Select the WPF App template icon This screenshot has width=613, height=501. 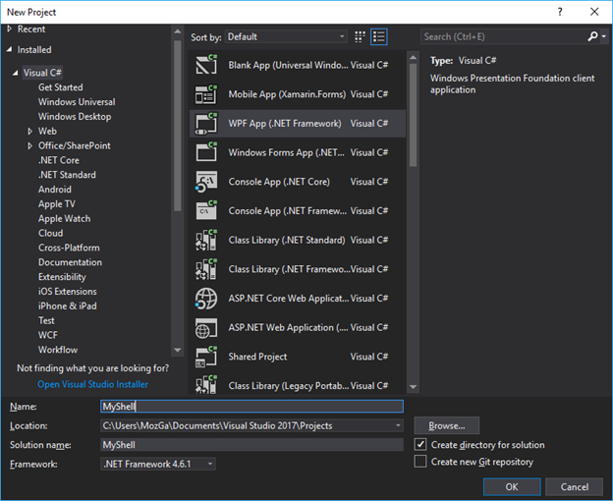pyautogui.click(x=206, y=124)
